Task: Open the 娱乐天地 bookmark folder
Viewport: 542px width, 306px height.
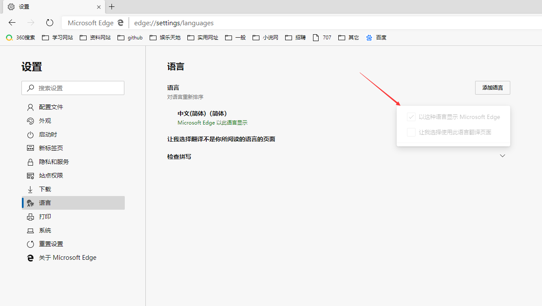Action: [x=165, y=38]
